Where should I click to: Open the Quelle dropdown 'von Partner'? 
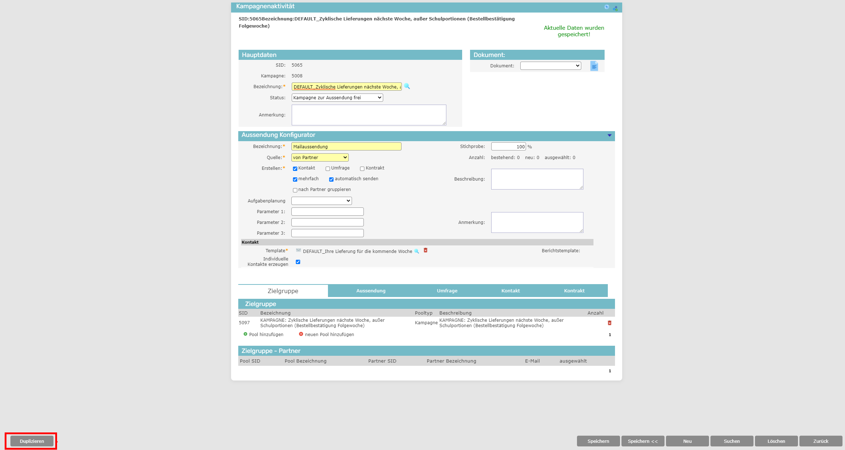point(320,157)
